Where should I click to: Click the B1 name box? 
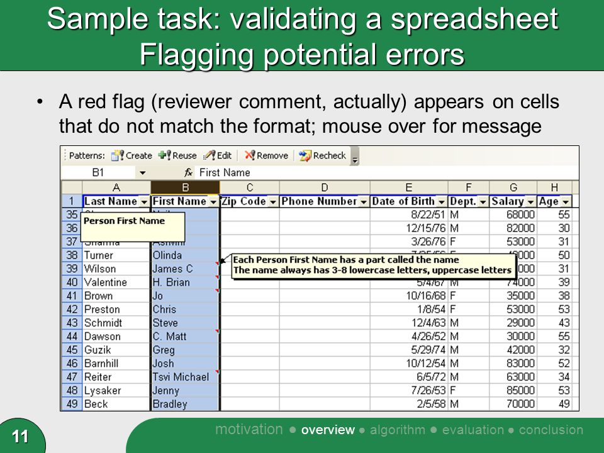[99, 172]
